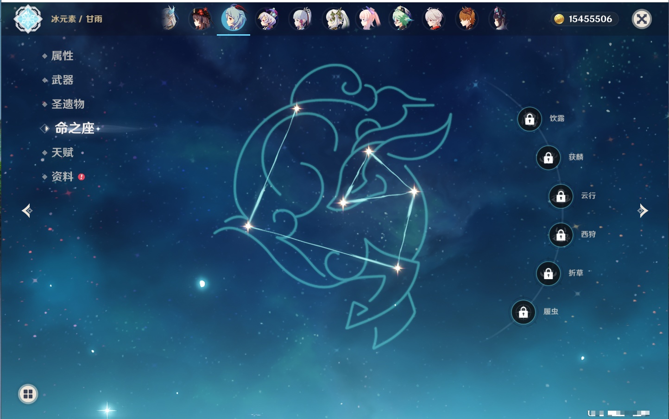This screenshot has height=419, width=669.
Task: Select the locked 西狩 constellation node
Action: (561, 235)
